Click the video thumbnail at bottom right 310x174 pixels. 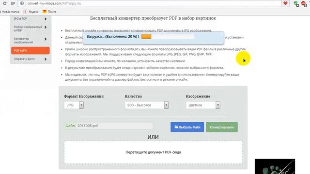tap(275, 166)
